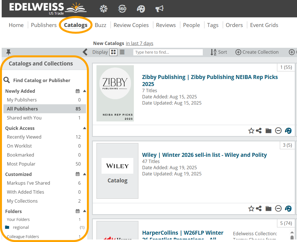Open the paint palette icon in header
297x242 pixels.
pos(141,9)
